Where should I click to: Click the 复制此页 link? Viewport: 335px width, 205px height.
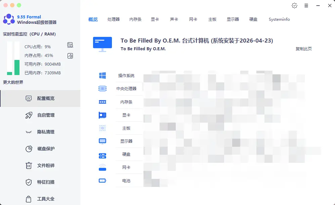click(304, 49)
